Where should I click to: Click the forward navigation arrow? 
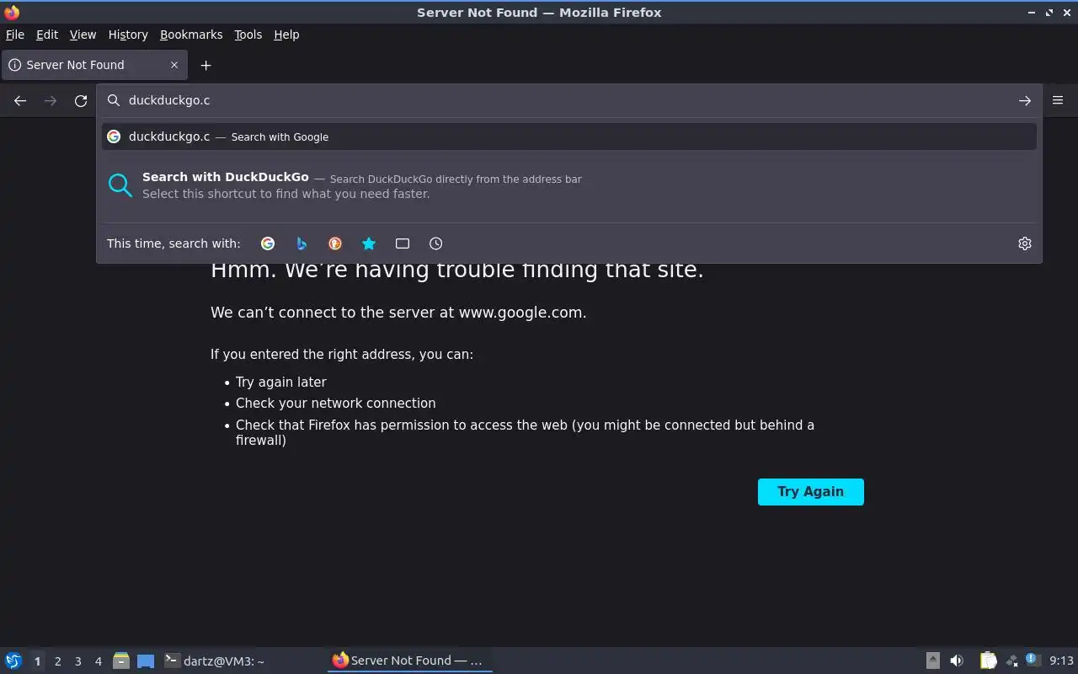coord(51,100)
